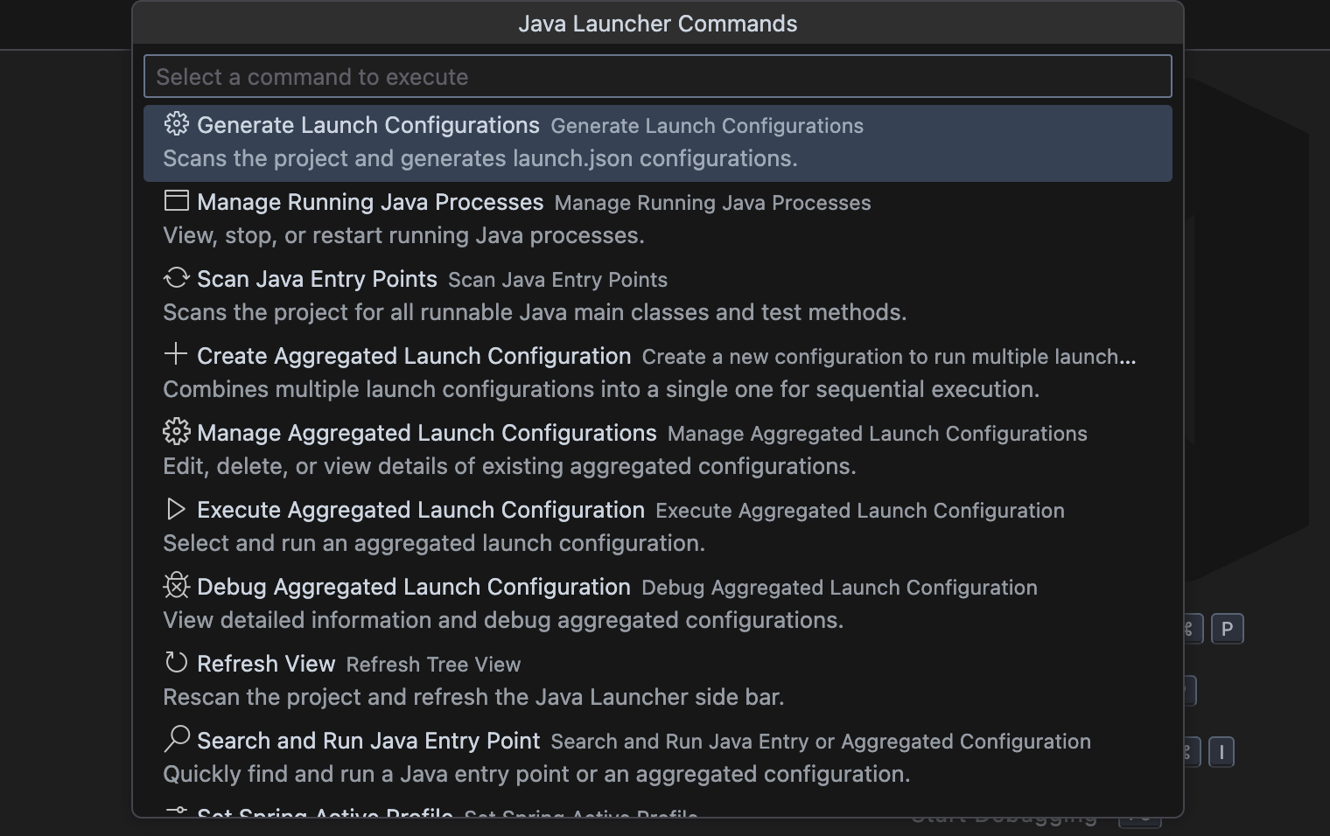Click the gear icon for Manage Aggregated Launch Configurations
Viewport: 1330px width, 836px height.
click(x=176, y=432)
